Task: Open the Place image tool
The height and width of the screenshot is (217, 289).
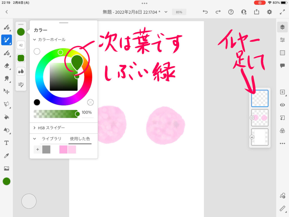Action: coord(6,168)
